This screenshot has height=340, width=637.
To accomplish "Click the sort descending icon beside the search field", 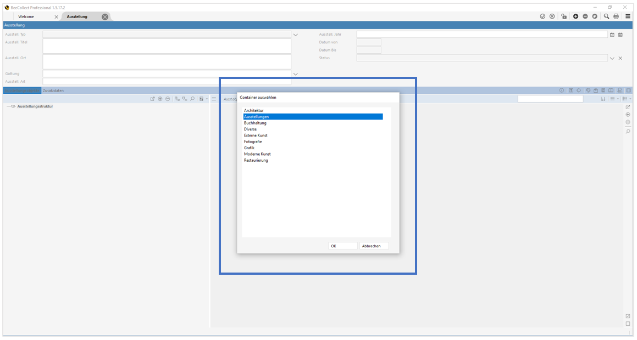I will click(x=603, y=99).
